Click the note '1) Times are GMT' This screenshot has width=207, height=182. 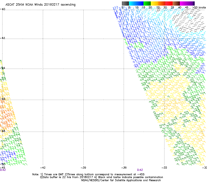point(52,174)
